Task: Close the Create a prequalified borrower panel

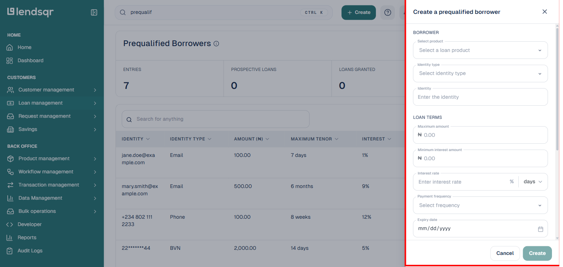Action: (x=545, y=12)
